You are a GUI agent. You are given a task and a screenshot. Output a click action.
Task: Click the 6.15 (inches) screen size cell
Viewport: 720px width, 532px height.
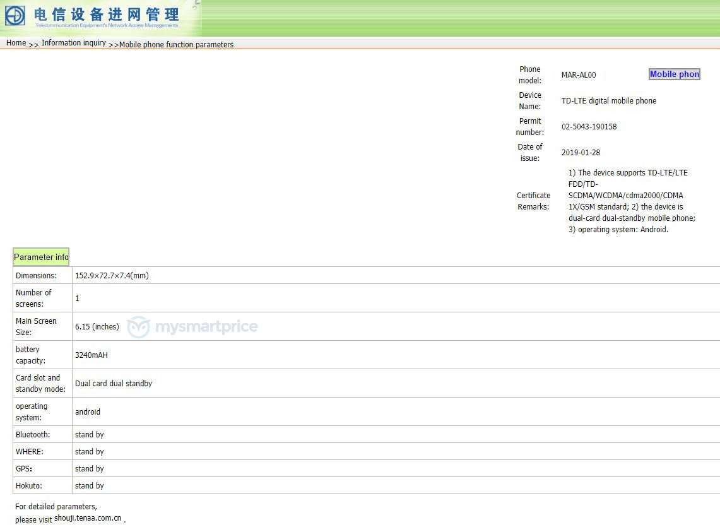97,327
